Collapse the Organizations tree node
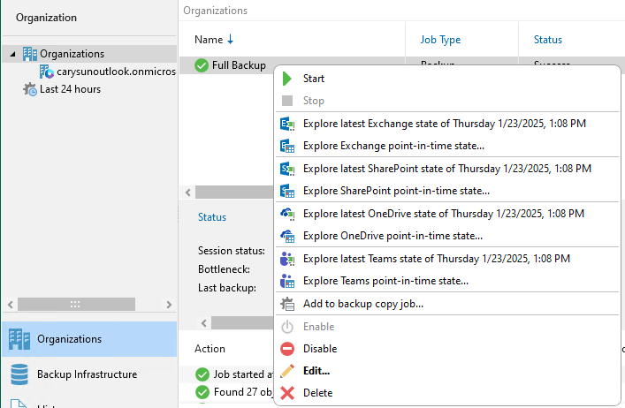The image size is (625, 408). (x=12, y=55)
